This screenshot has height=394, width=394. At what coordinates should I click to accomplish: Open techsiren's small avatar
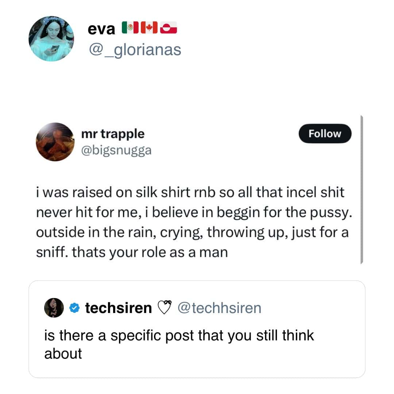[x=54, y=308]
